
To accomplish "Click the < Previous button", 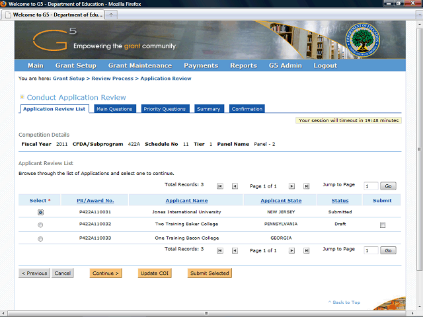I will [34, 273].
